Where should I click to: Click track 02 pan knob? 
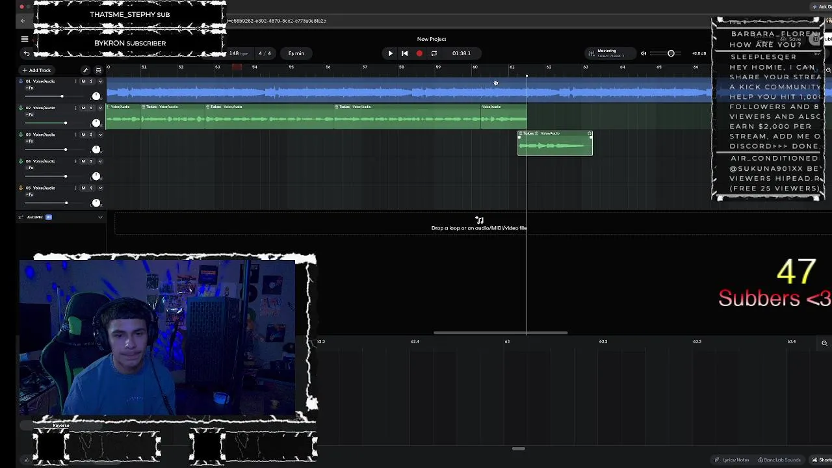[96, 123]
